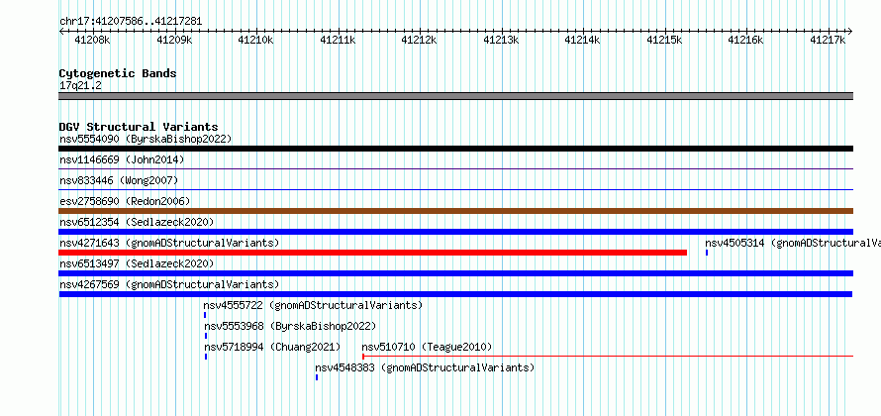This screenshot has height=416, width=881.
Task: Open the nsv833446 (Wong2007) label
Action: (119, 180)
